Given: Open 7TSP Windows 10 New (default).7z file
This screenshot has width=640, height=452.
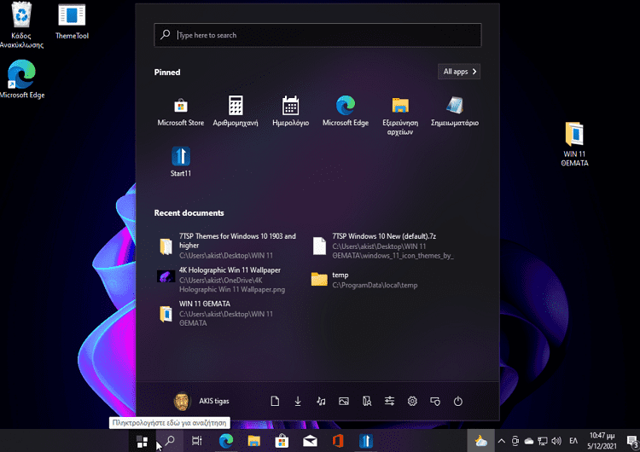Looking at the screenshot, I should pyautogui.click(x=384, y=246).
